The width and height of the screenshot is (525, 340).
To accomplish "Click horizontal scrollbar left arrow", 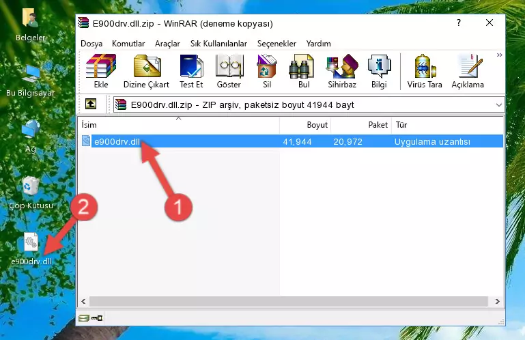I will (83, 302).
